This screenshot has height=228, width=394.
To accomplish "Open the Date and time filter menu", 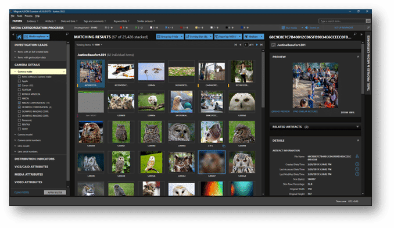I will 69,21.
